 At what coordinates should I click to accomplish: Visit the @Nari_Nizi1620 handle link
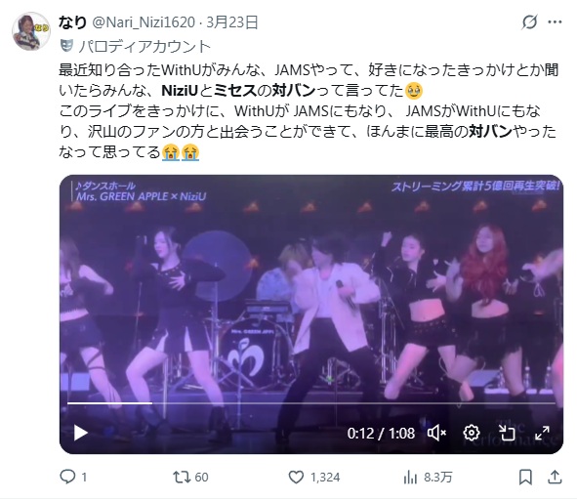[x=144, y=22]
